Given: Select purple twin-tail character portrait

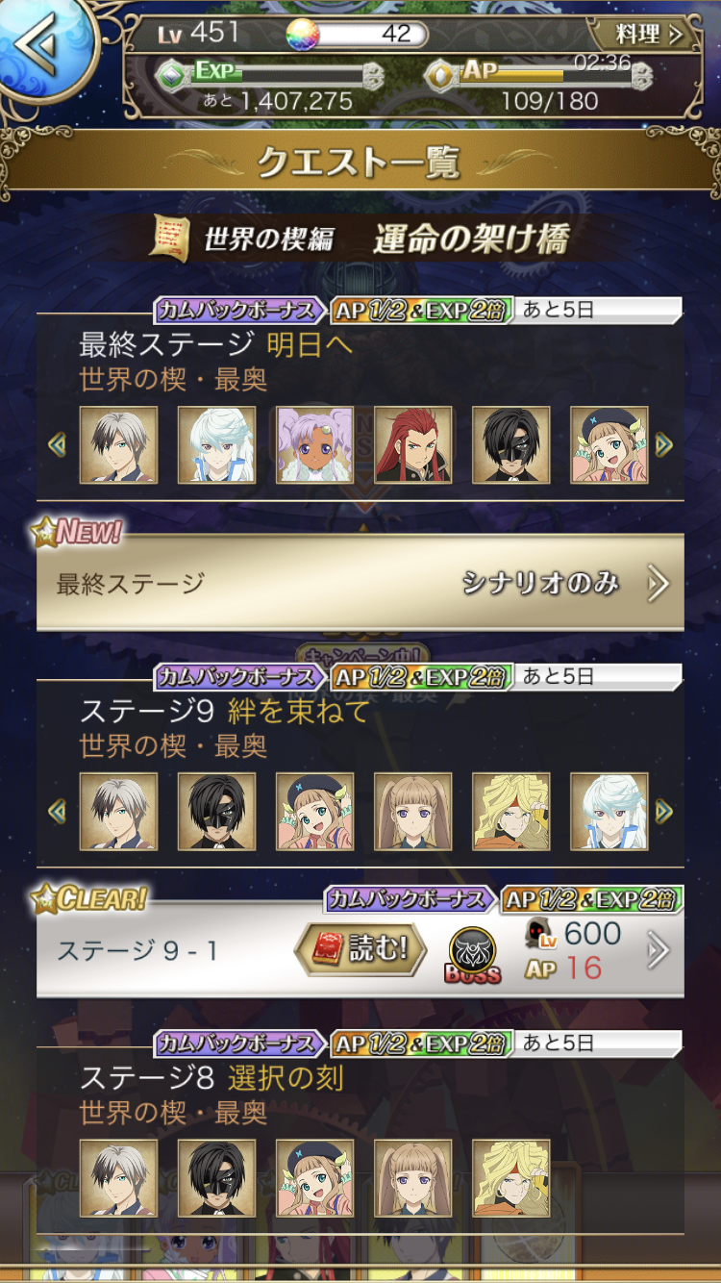Looking at the screenshot, I should click(x=315, y=444).
